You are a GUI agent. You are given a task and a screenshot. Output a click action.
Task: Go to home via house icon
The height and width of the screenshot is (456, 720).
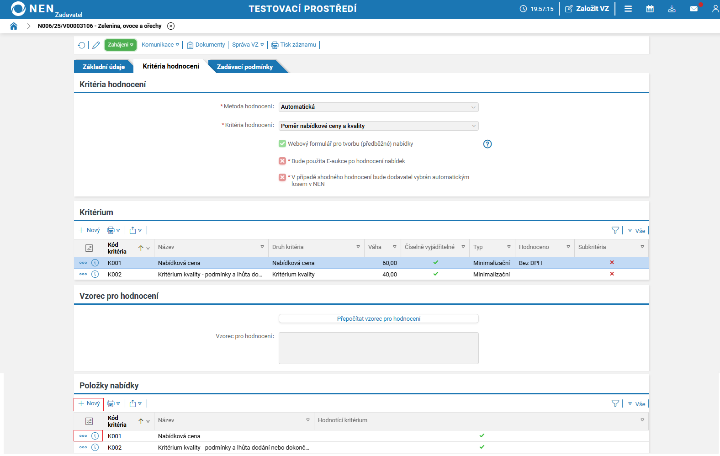[x=14, y=26]
